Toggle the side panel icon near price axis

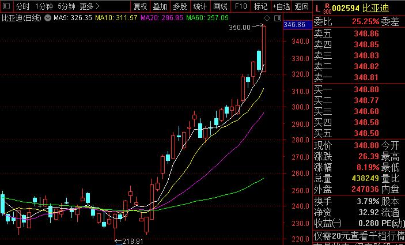click(x=278, y=18)
